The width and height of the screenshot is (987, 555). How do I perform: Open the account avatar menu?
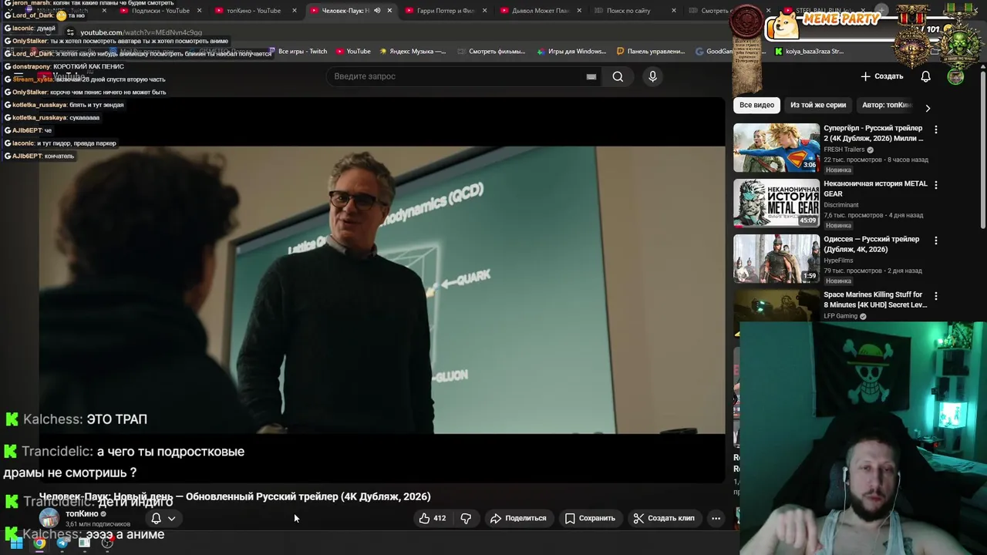click(x=955, y=76)
